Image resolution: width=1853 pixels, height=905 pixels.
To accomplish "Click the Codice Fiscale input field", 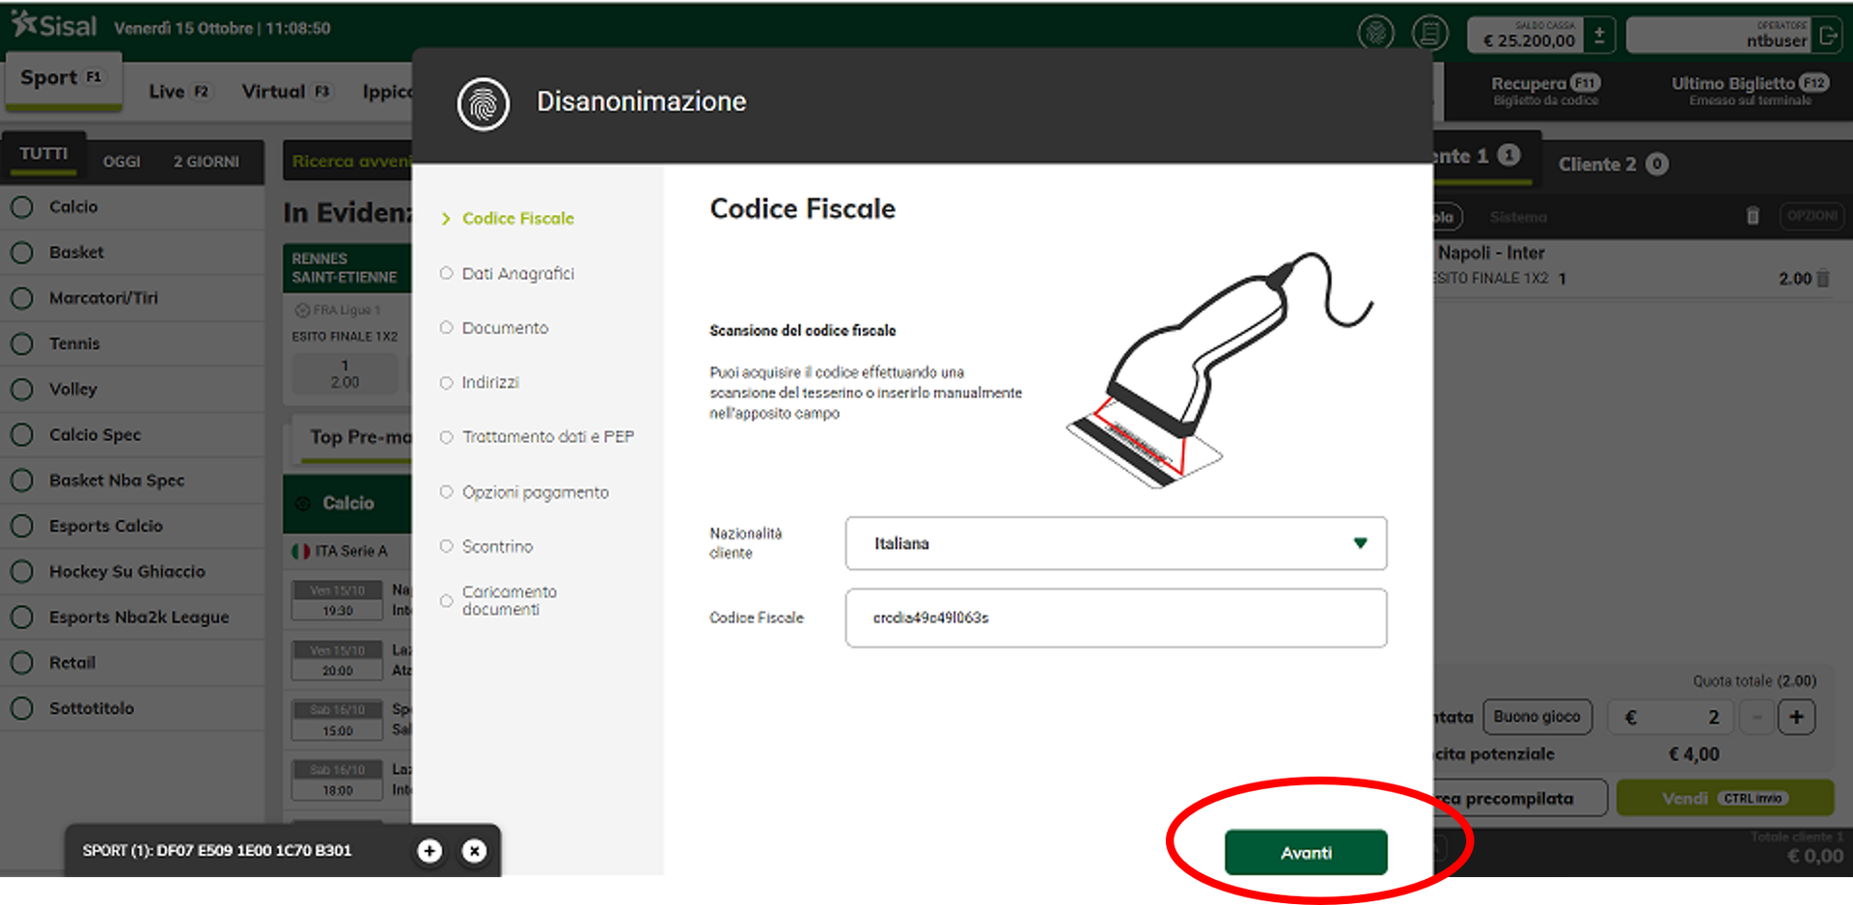I will [1116, 617].
